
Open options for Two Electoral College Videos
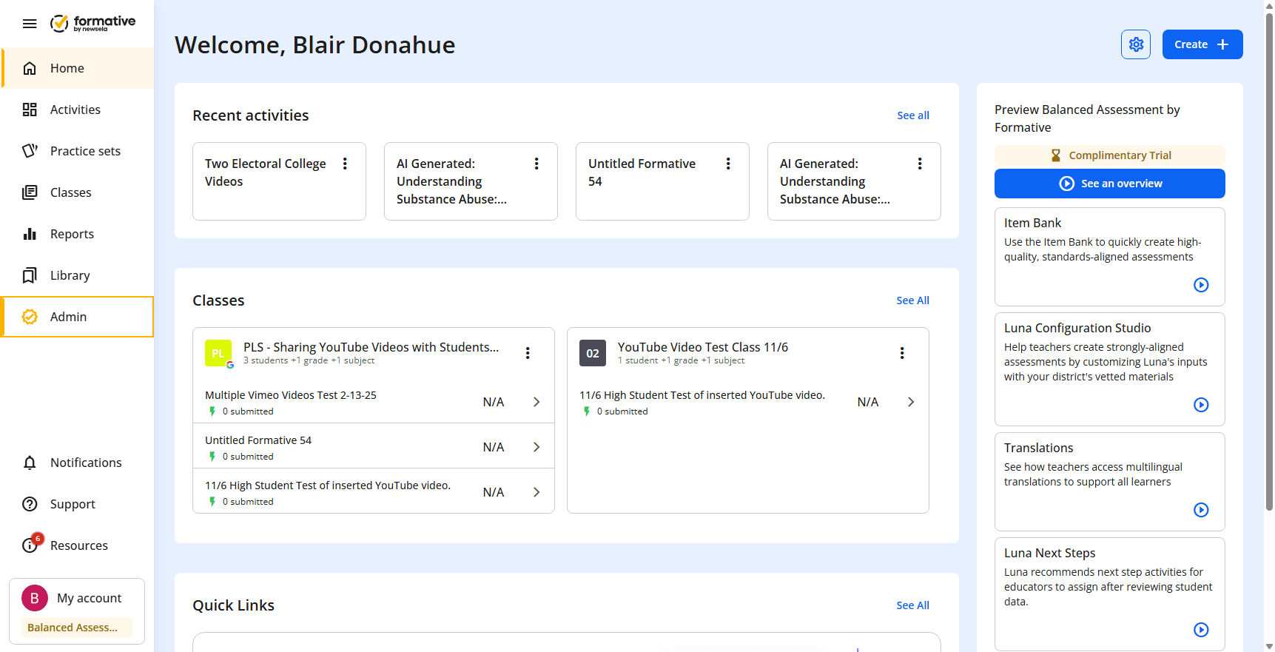(345, 164)
